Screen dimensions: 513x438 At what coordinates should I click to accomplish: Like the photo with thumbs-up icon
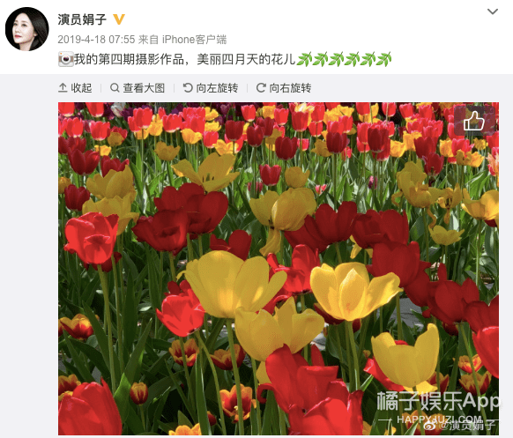point(474,121)
